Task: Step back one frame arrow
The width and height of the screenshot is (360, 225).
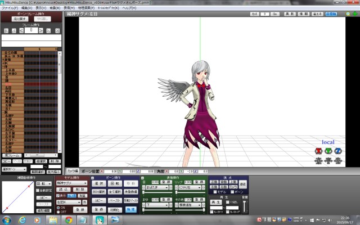Action: point(21,30)
